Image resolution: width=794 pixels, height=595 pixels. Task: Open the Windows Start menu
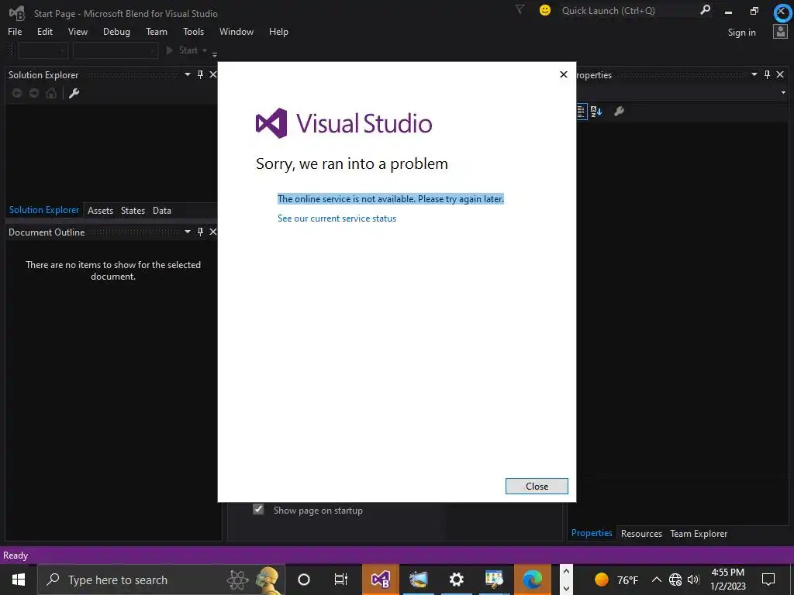19,580
